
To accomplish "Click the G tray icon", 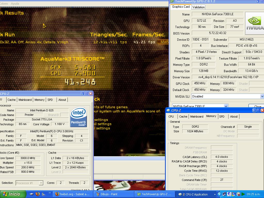I will pos(229,194).
